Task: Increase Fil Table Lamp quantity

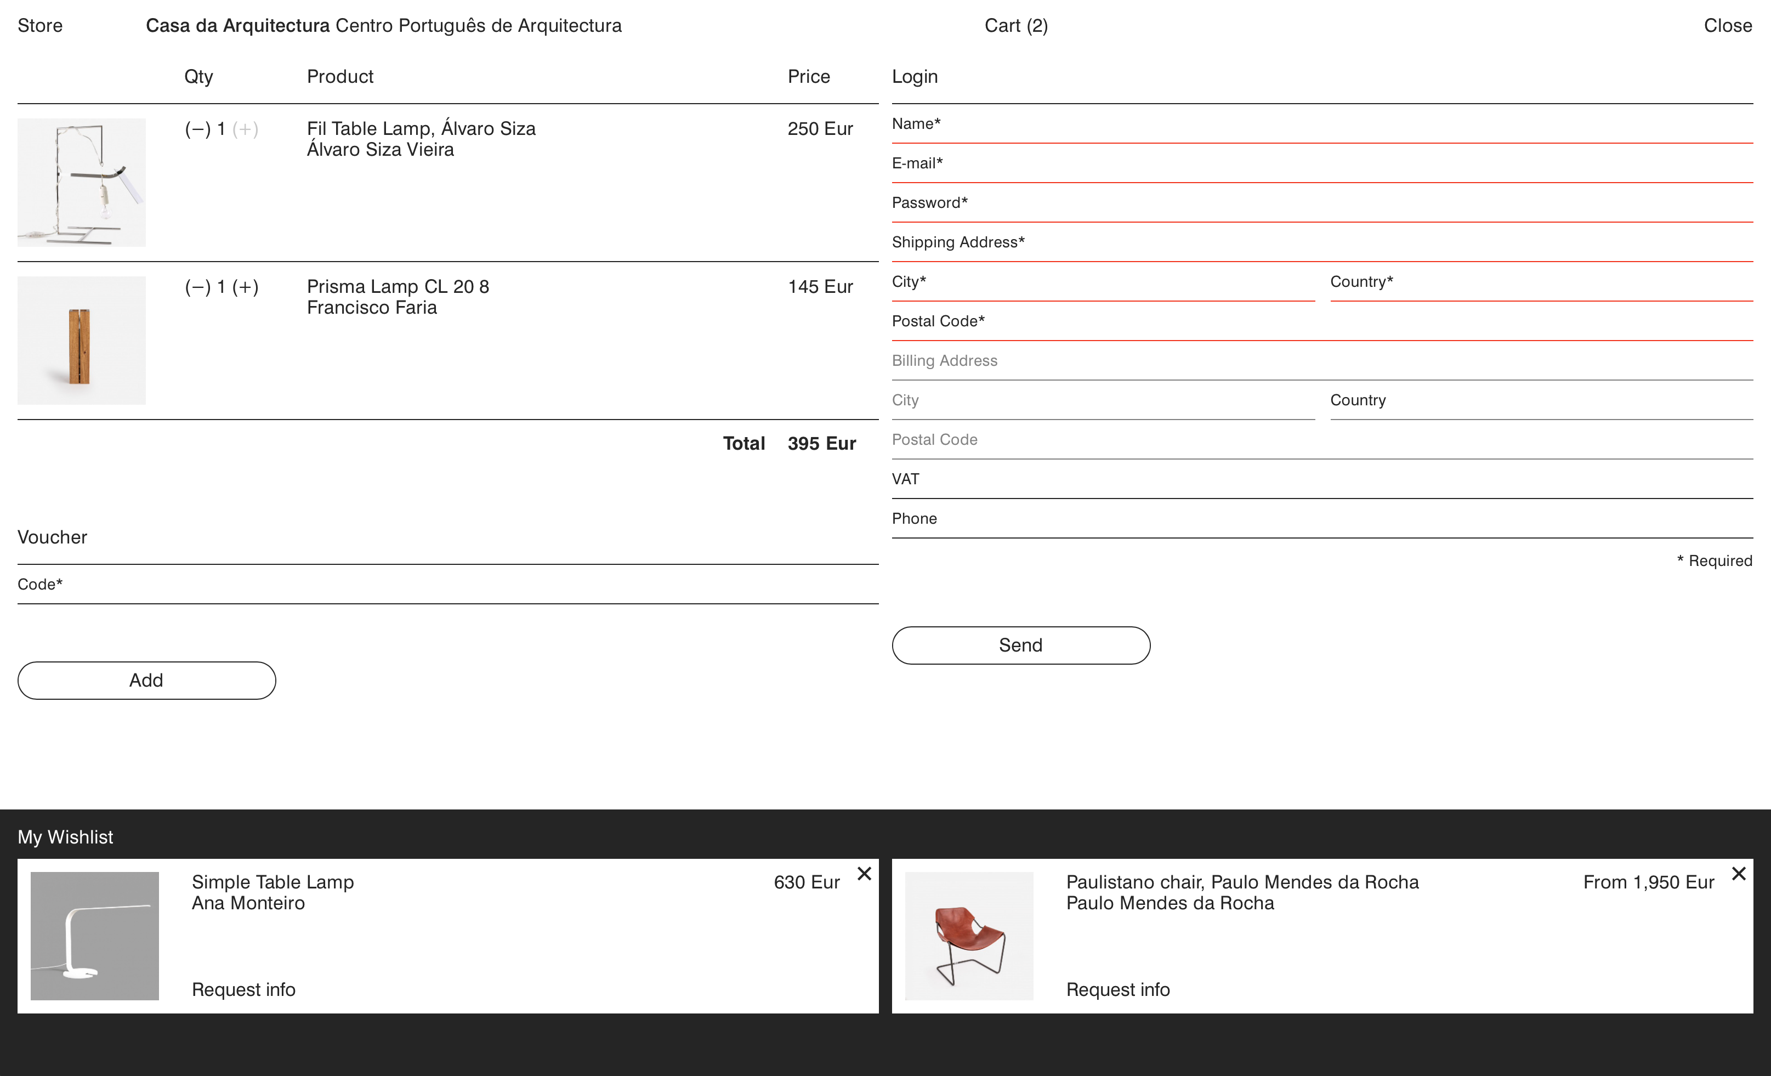Action: [x=245, y=129]
